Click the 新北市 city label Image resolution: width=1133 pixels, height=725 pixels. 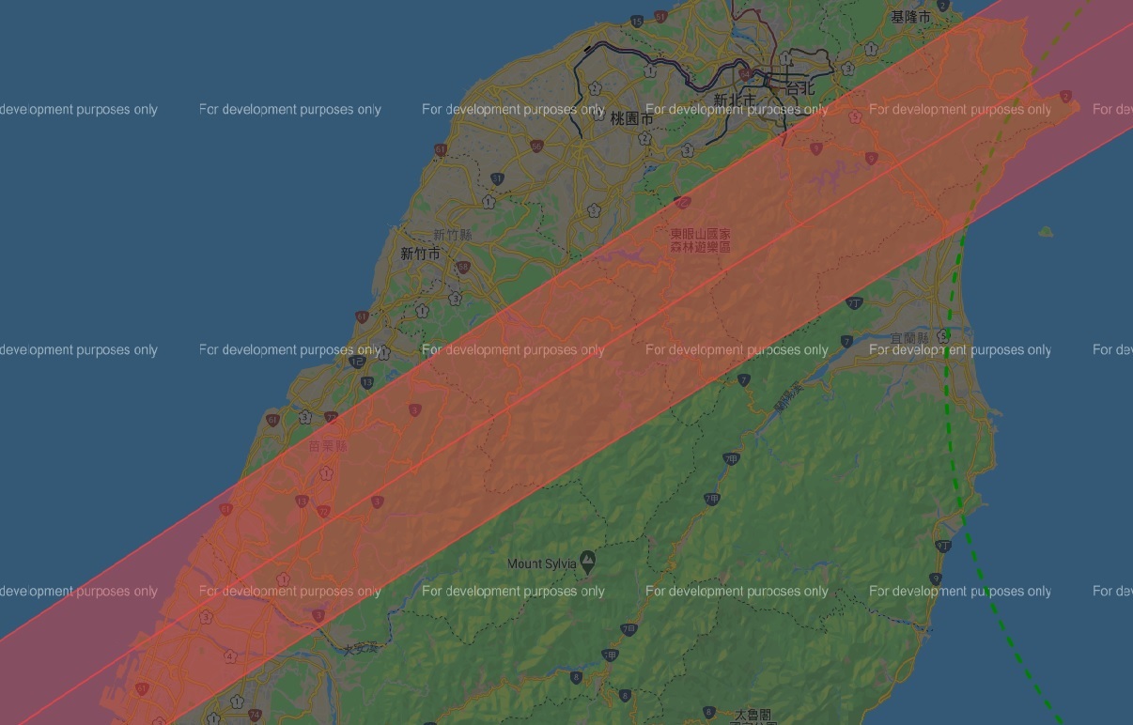[734, 100]
